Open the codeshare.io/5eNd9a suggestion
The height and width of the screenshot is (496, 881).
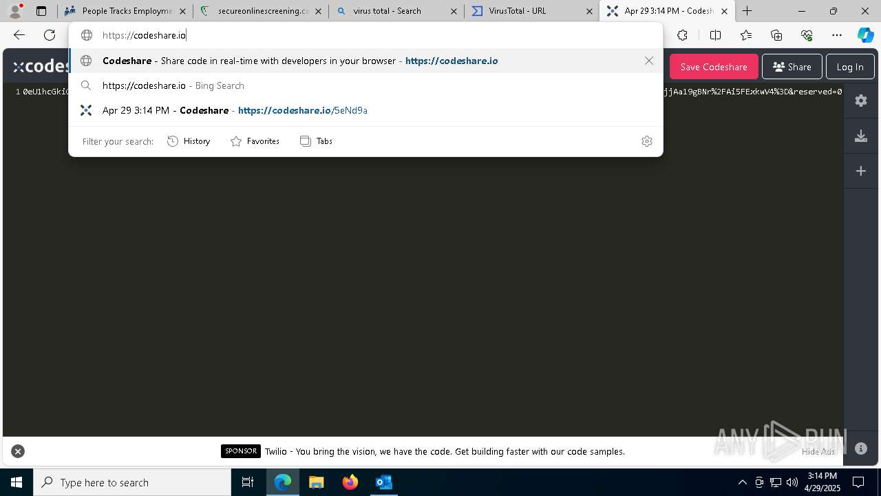(x=365, y=110)
